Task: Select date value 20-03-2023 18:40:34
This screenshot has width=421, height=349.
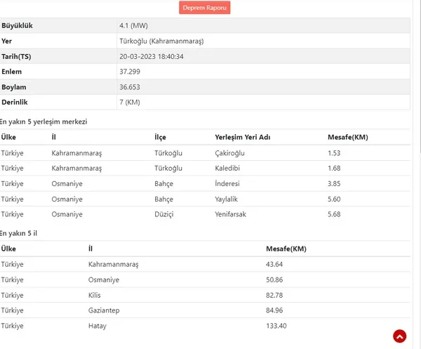Action: (x=152, y=57)
